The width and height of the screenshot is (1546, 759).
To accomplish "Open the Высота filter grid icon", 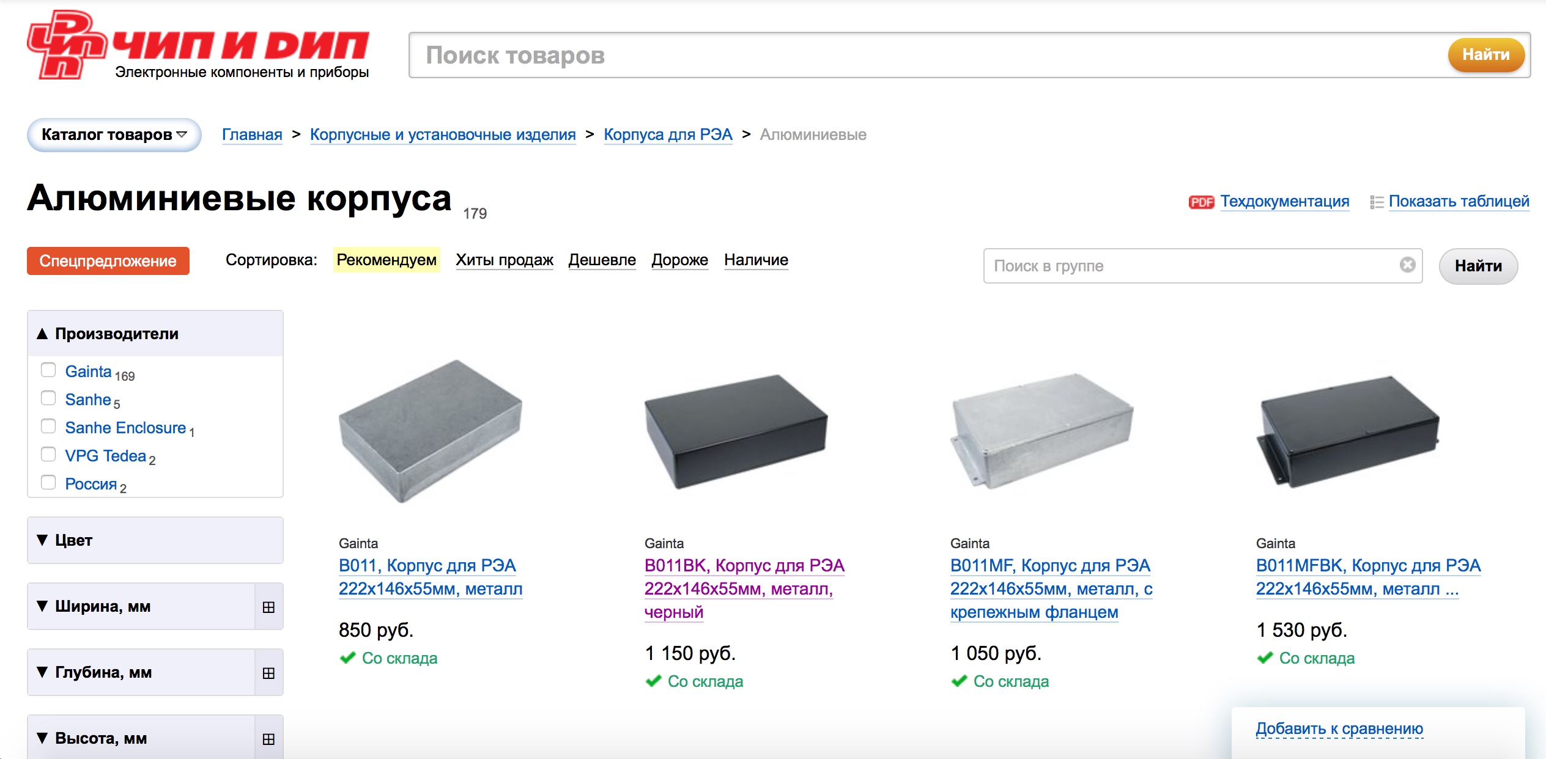I will tap(268, 739).
